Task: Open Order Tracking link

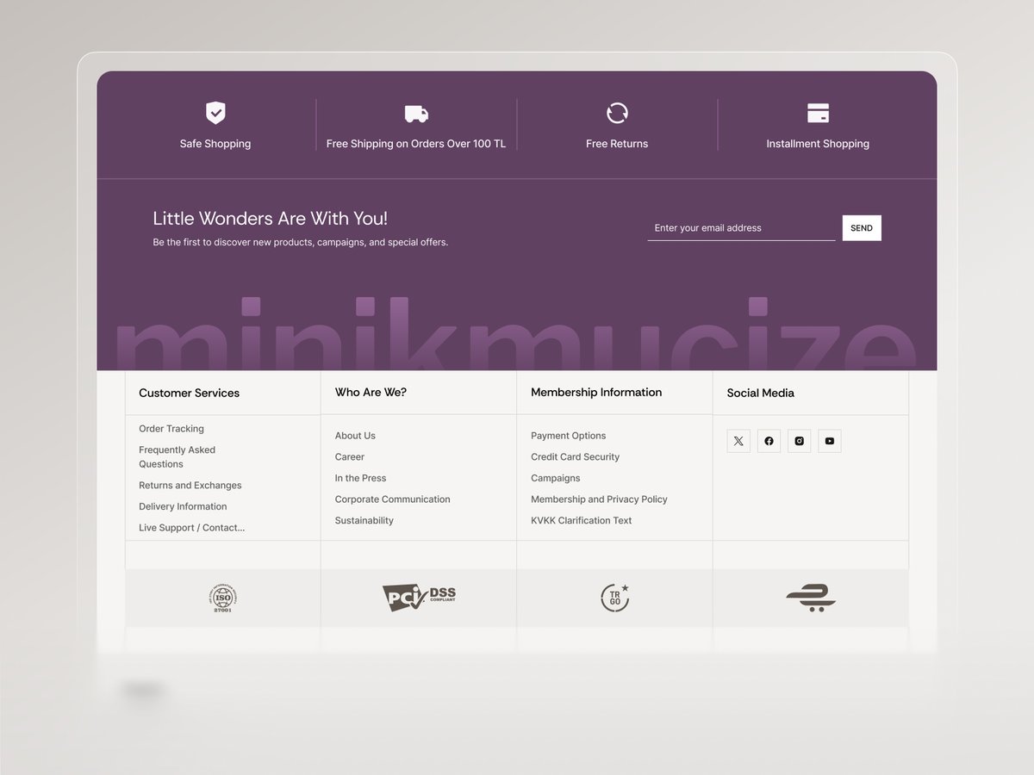Action: [x=171, y=429]
